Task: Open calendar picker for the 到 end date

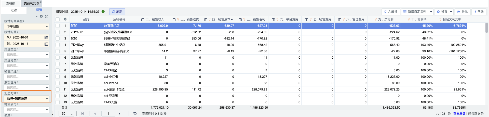Action: click(x=46, y=44)
